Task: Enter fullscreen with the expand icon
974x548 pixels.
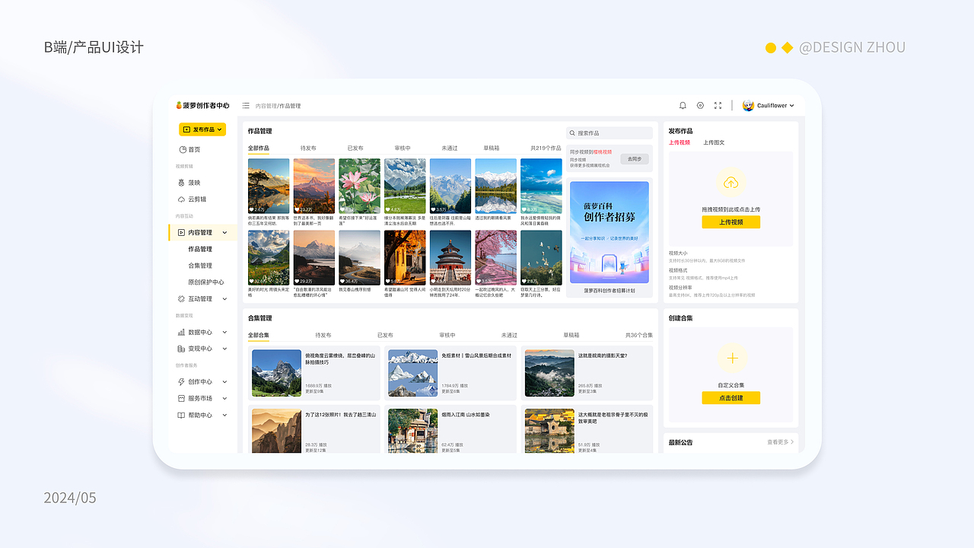Action: pyautogui.click(x=718, y=106)
